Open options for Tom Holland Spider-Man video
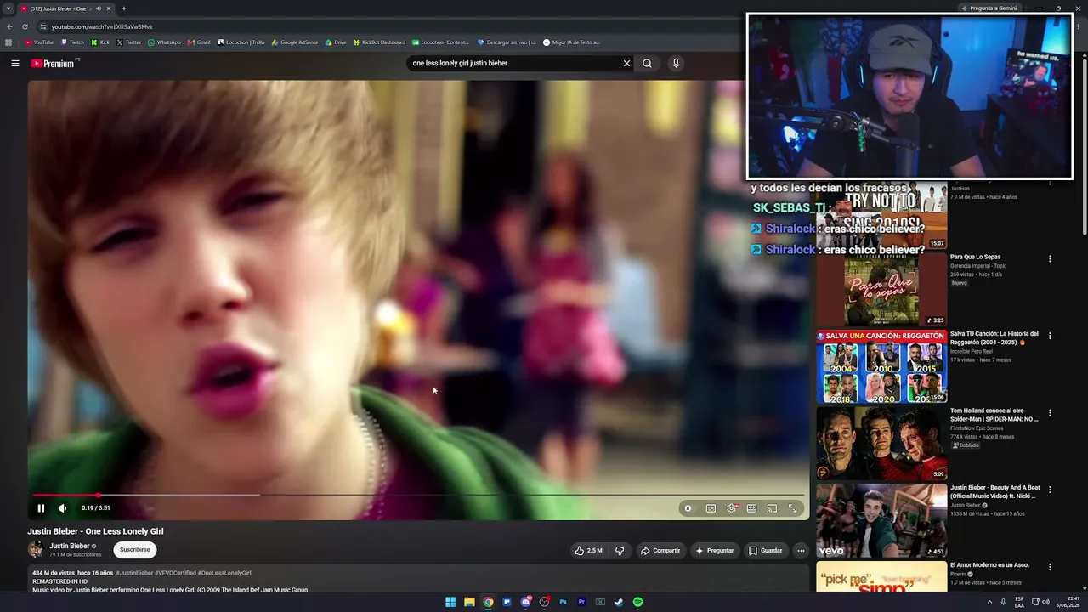 (x=1050, y=413)
